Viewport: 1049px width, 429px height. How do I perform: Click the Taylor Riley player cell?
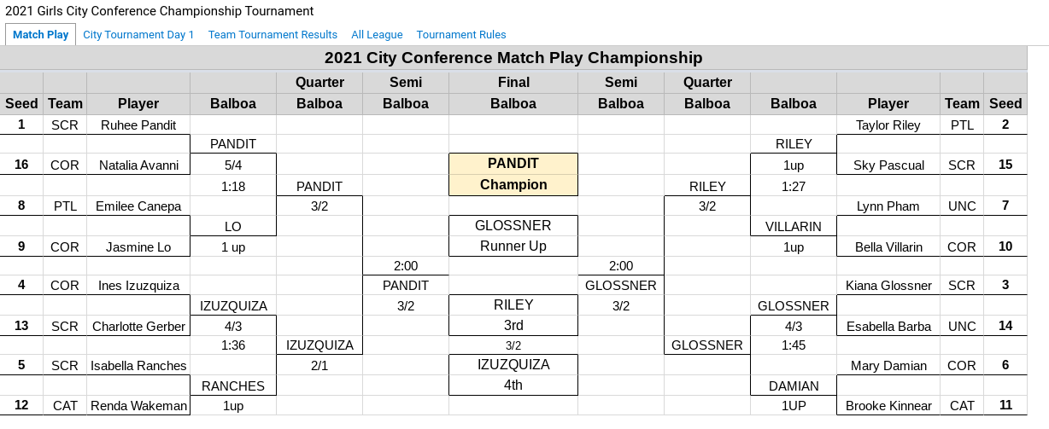[x=888, y=125]
